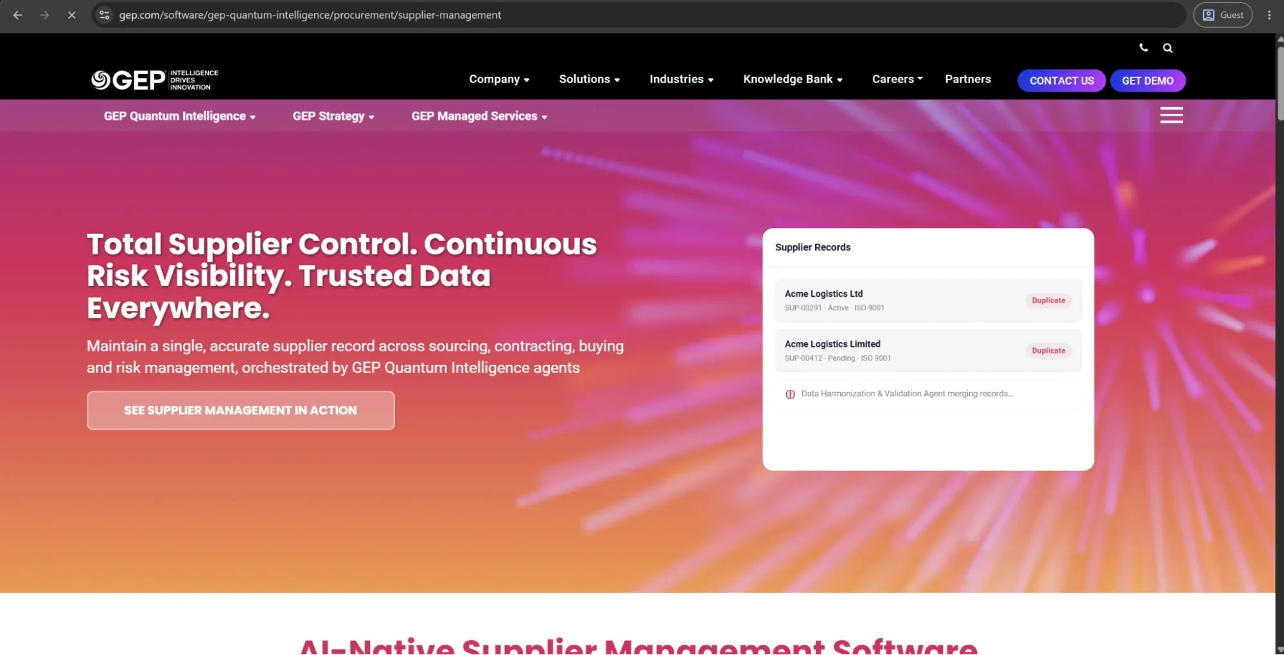This screenshot has width=1284, height=655.
Task: Click See Supplier Management In Action button
Action: coord(241,410)
